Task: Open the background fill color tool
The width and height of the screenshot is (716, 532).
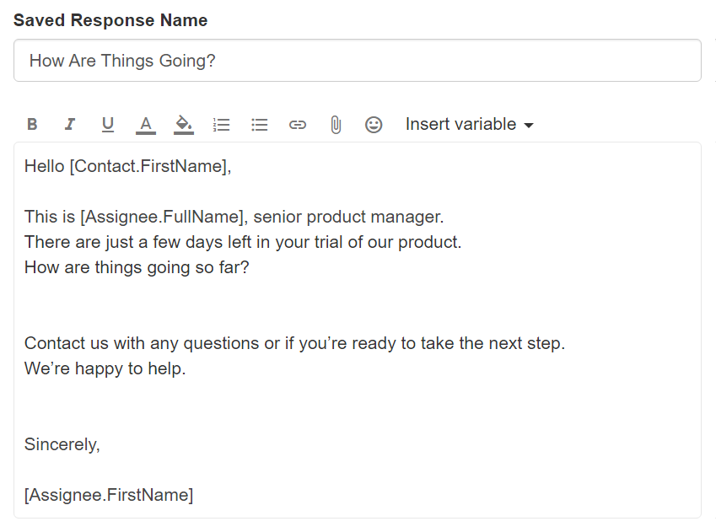Action: pyautogui.click(x=184, y=125)
